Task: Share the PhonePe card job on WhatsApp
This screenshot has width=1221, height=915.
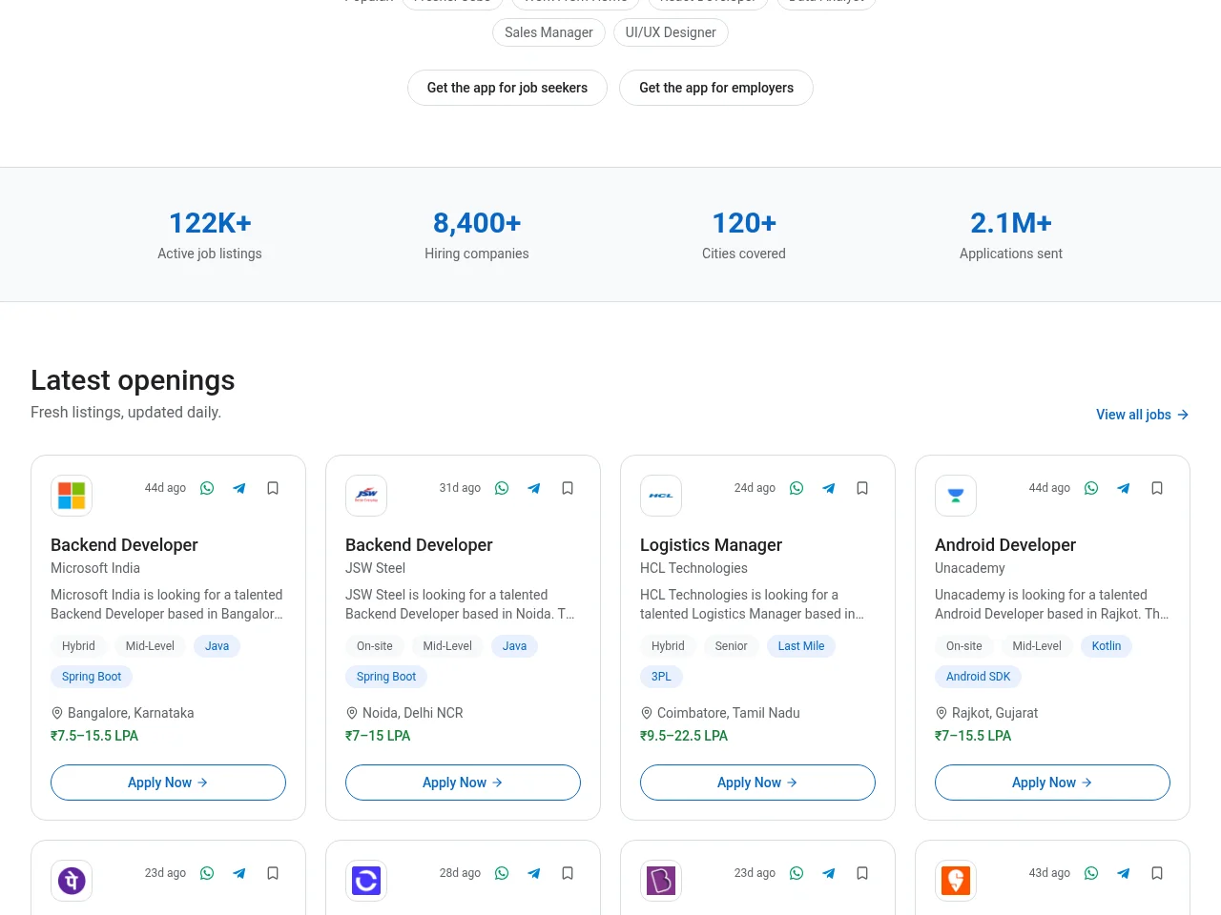Action: click(x=207, y=873)
